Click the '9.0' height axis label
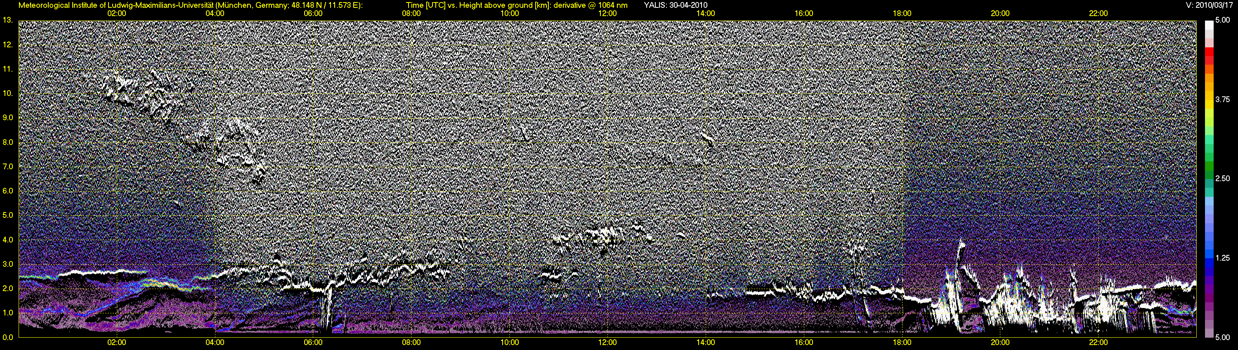This screenshot has width=1238, height=350. click(8, 117)
